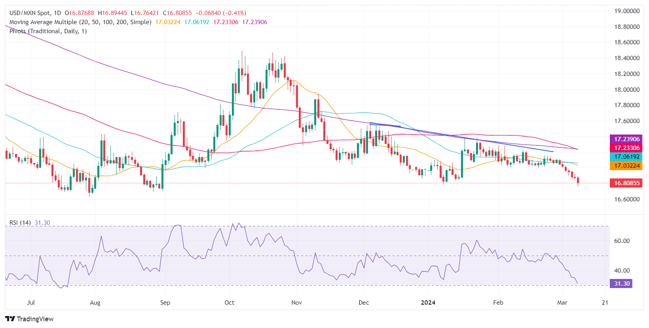Click the 31.30 RSI value tag
Image resolution: width=649 pixels, height=328 pixels.
[x=621, y=284]
